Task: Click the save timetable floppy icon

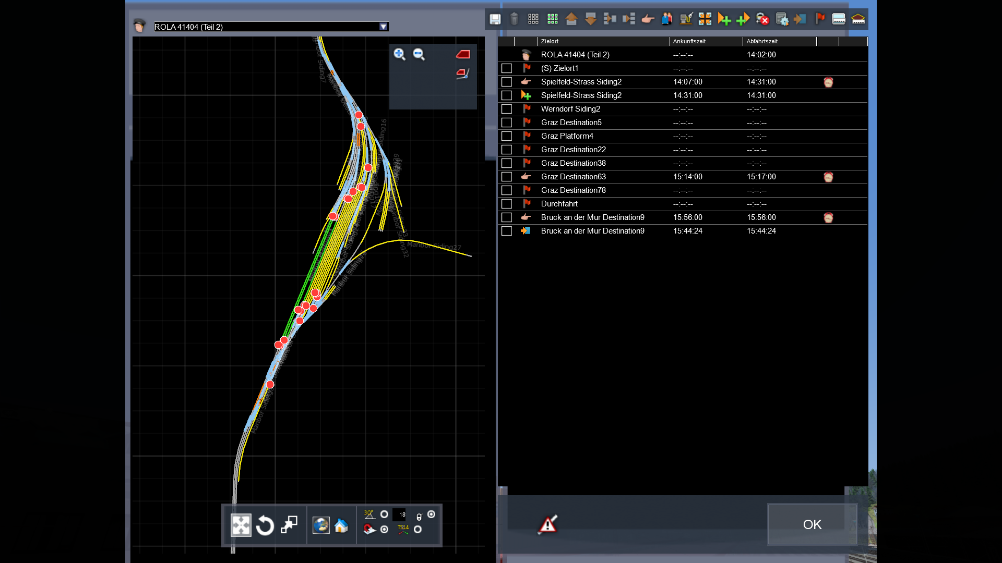Action: coord(495,19)
